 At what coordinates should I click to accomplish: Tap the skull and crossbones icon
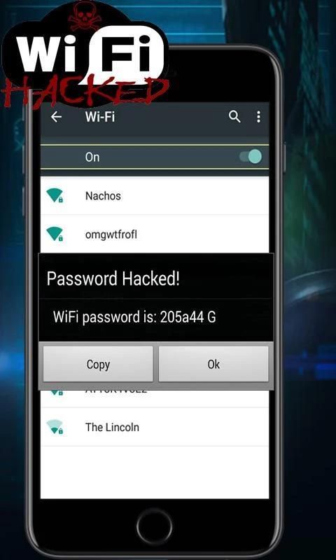click(85, 16)
